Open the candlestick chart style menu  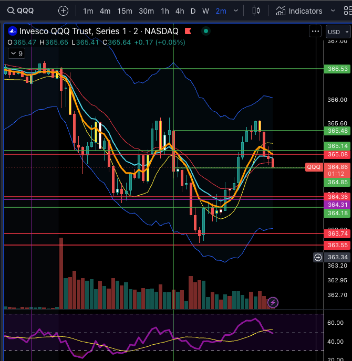point(256,11)
